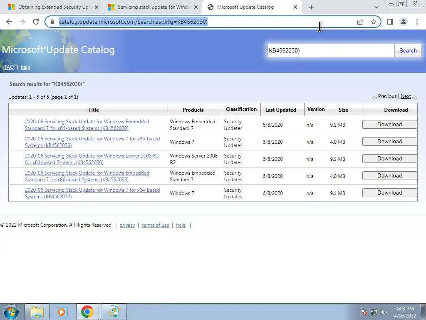Image resolution: width=426 pixels, height=320 pixels.
Task: Download Windows Embedded Standard 7 x86 update
Action: coord(389,176)
